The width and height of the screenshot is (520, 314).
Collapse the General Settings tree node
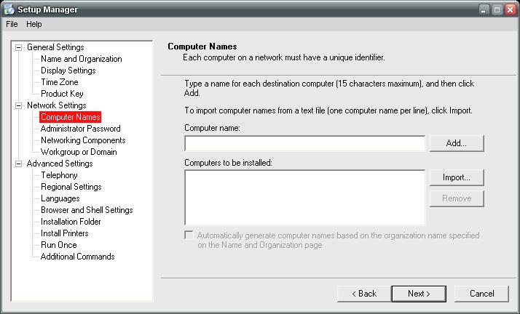19,47
